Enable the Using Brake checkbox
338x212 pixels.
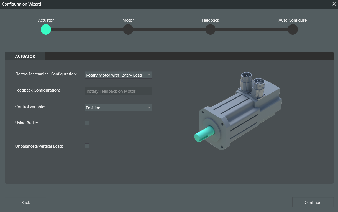pos(87,123)
